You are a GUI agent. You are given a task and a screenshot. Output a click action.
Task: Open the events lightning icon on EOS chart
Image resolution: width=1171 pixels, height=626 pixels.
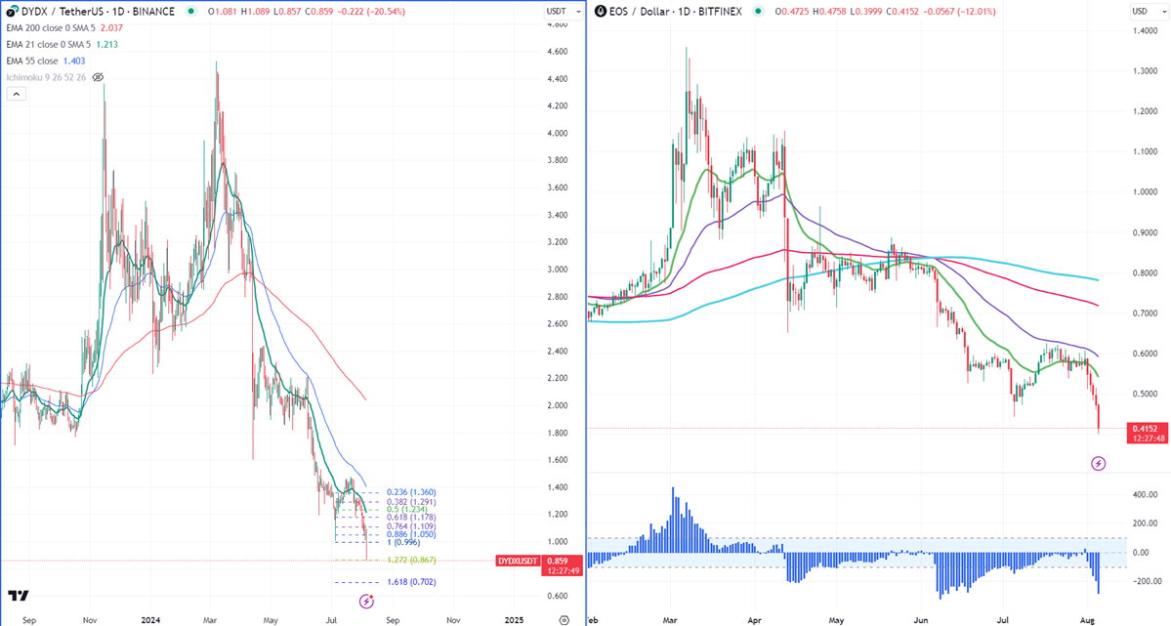coord(1098,464)
